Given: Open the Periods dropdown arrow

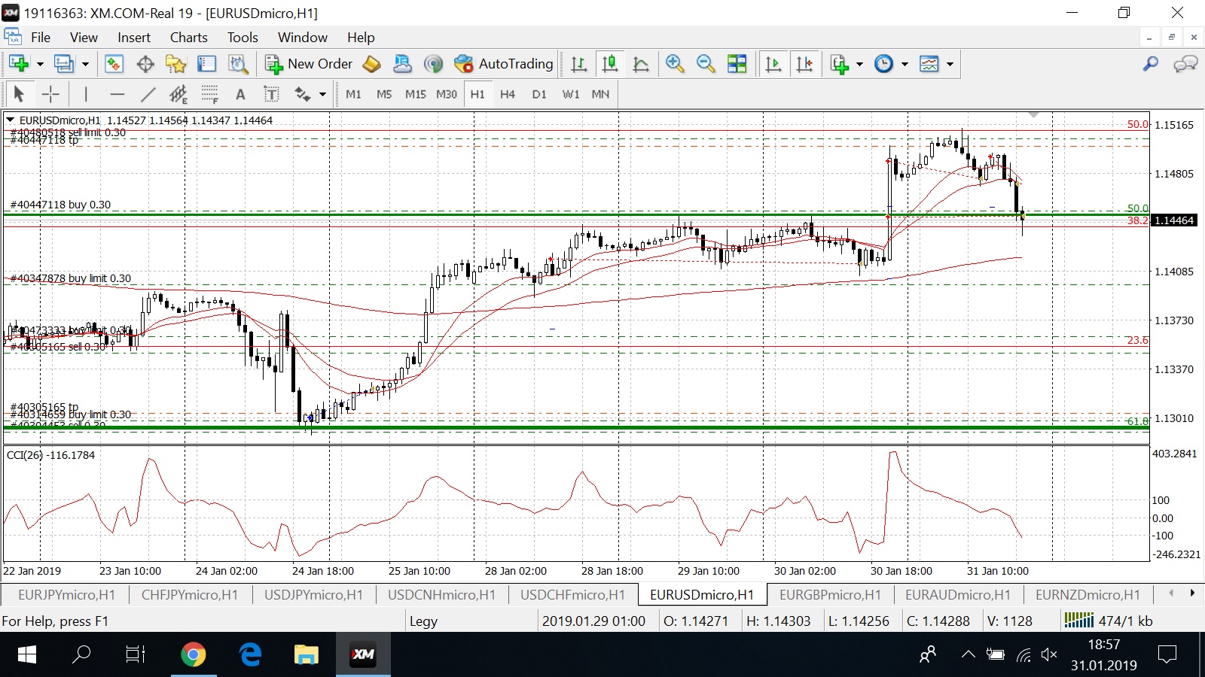Looking at the screenshot, I should point(905,64).
